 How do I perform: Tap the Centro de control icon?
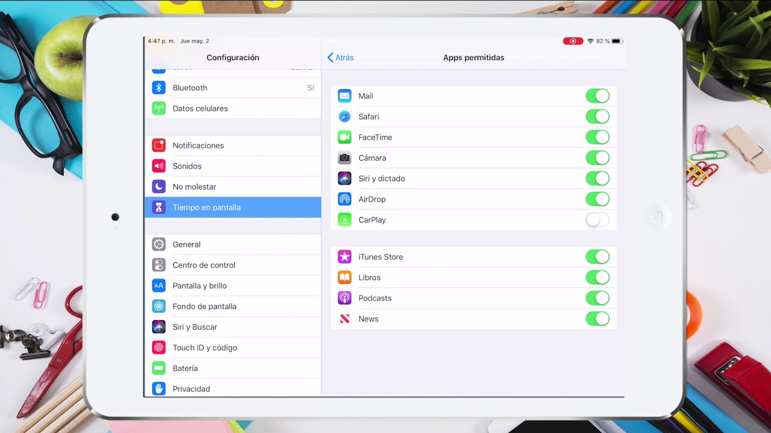point(158,265)
